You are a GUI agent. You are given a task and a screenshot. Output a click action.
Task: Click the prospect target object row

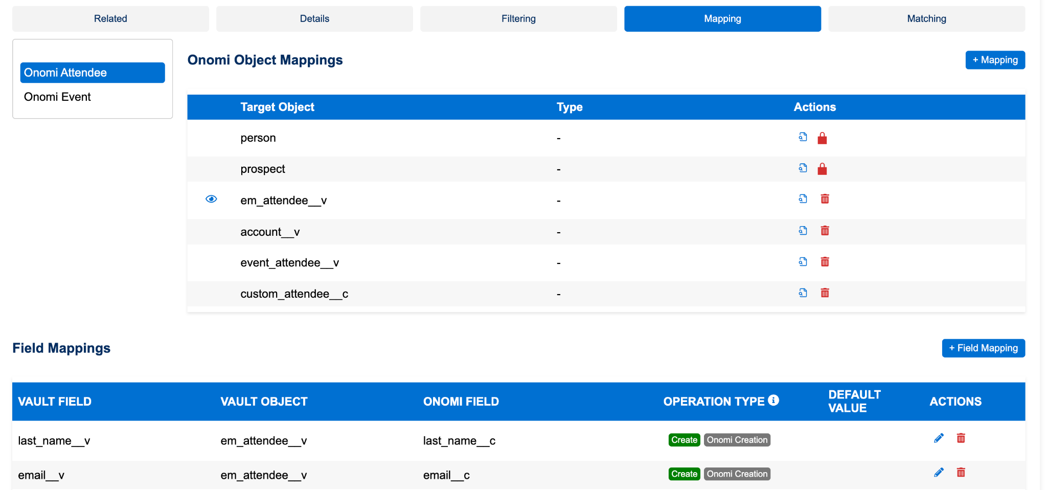click(x=606, y=169)
